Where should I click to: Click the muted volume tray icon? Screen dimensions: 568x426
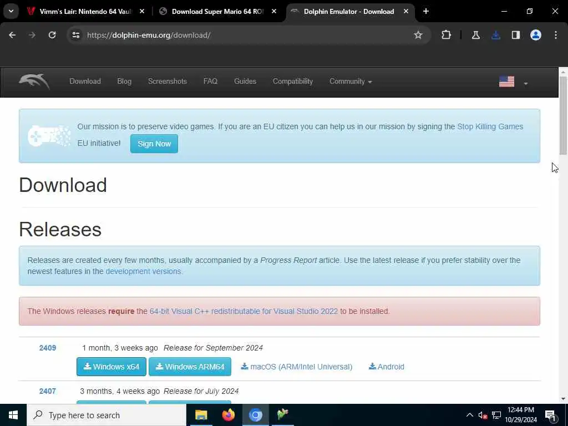tap(483, 415)
